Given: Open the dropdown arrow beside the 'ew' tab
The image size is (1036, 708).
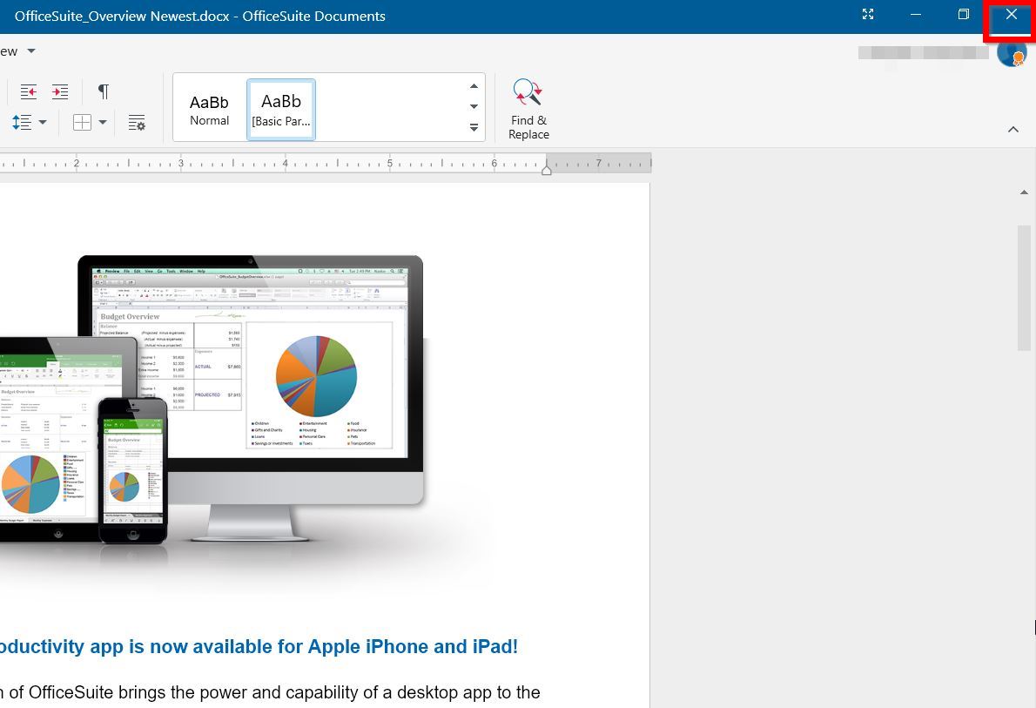Looking at the screenshot, I should (x=31, y=51).
